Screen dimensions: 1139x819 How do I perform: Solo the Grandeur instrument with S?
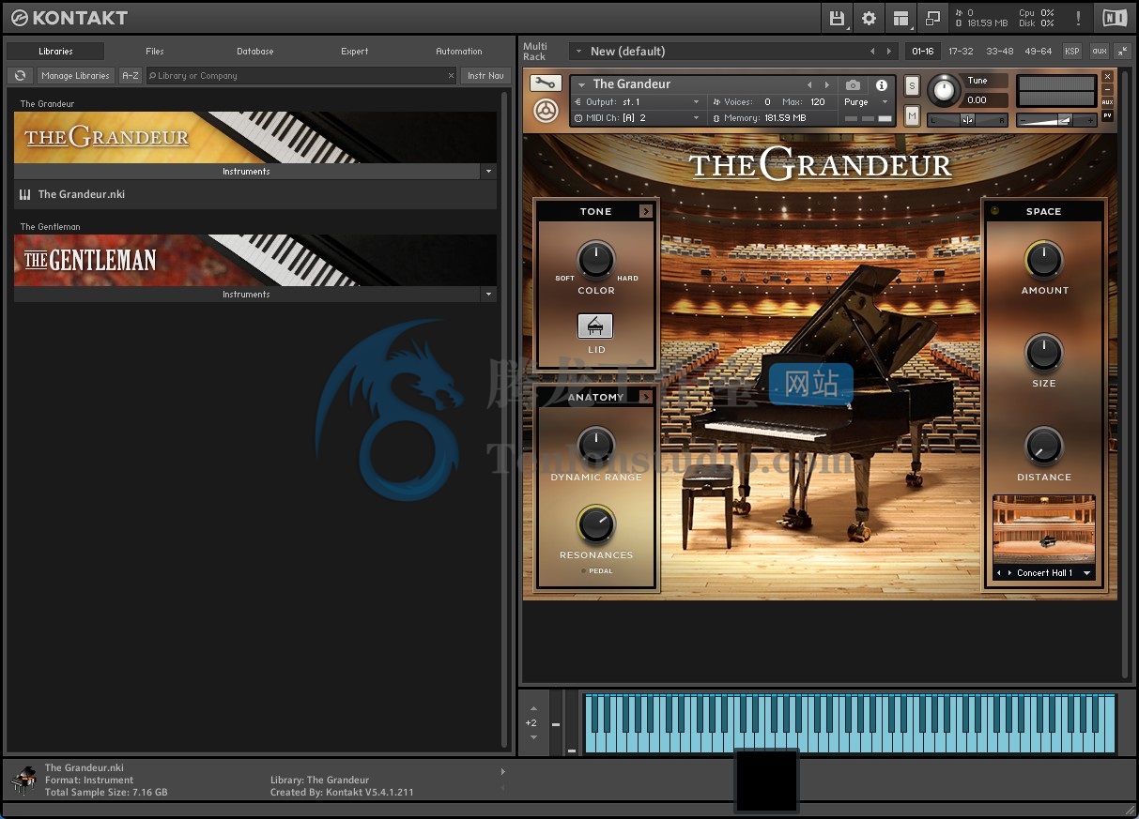pos(912,86)
